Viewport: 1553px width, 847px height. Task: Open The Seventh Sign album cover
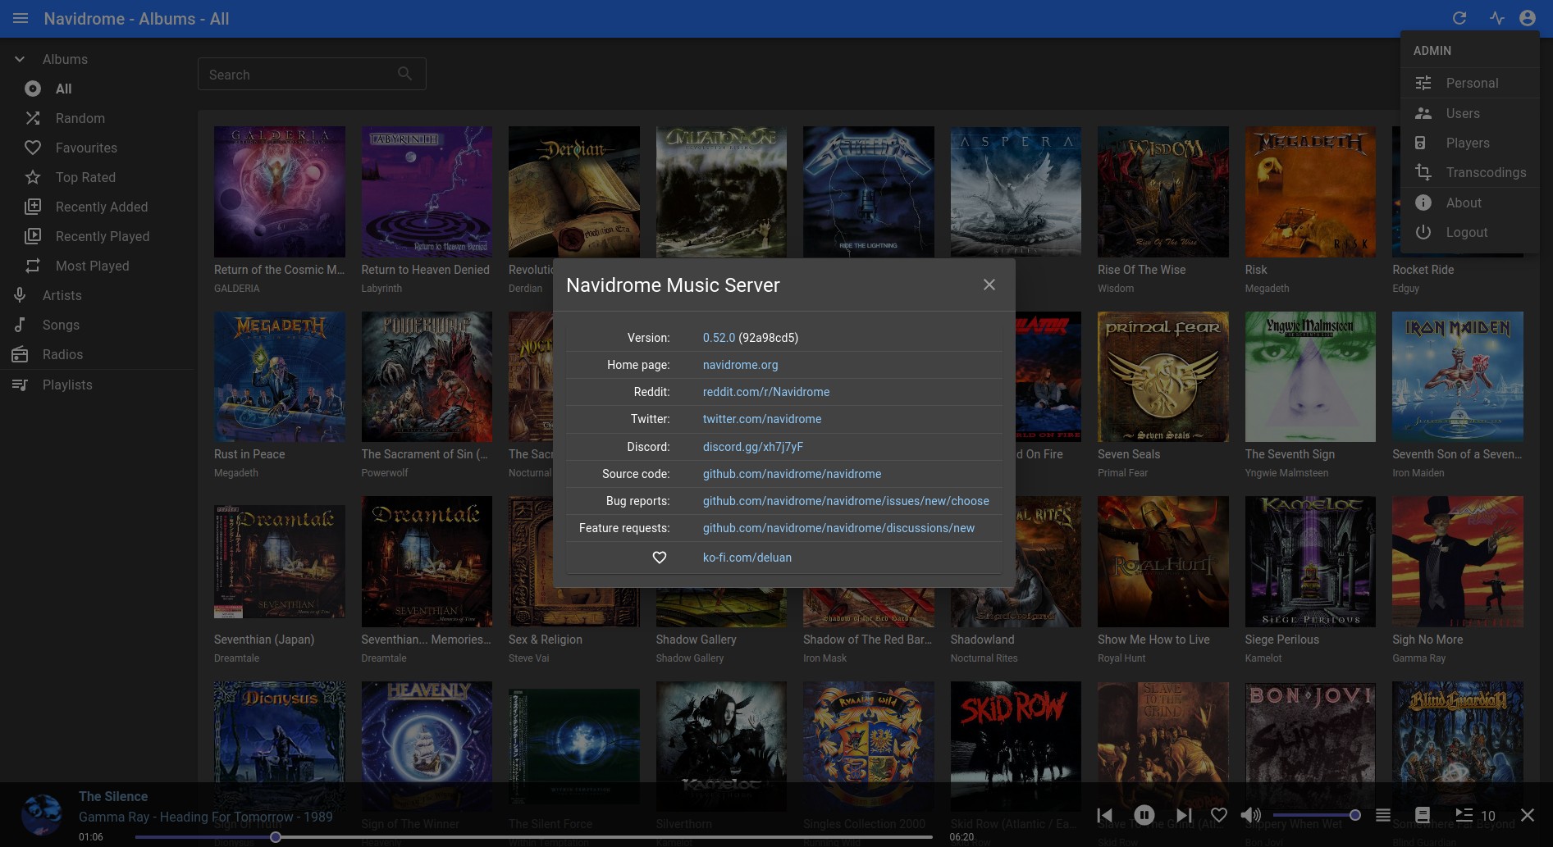click(x=1310, y=376)
